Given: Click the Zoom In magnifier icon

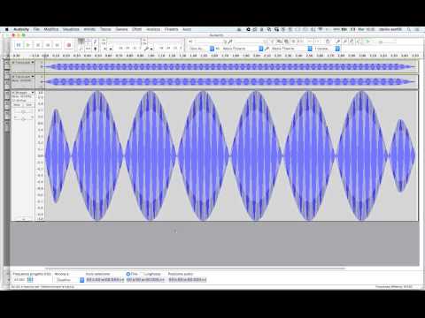Looking at the screenshot, I should (338, 42).
